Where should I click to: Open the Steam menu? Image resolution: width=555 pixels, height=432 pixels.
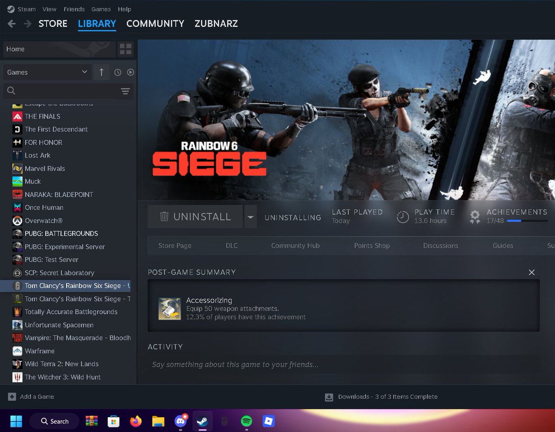26,9
